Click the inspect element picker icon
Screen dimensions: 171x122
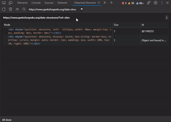coord(4,3)
